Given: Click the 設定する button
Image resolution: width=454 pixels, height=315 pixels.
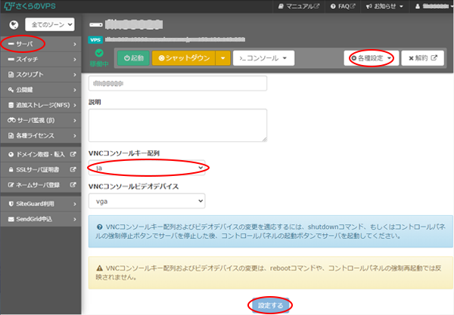Looking at the screenshot, I should pyautogui.click(x=270, y=305).
